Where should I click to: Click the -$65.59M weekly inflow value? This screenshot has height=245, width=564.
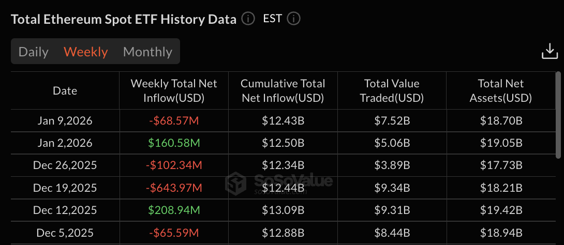pos(174,233)
